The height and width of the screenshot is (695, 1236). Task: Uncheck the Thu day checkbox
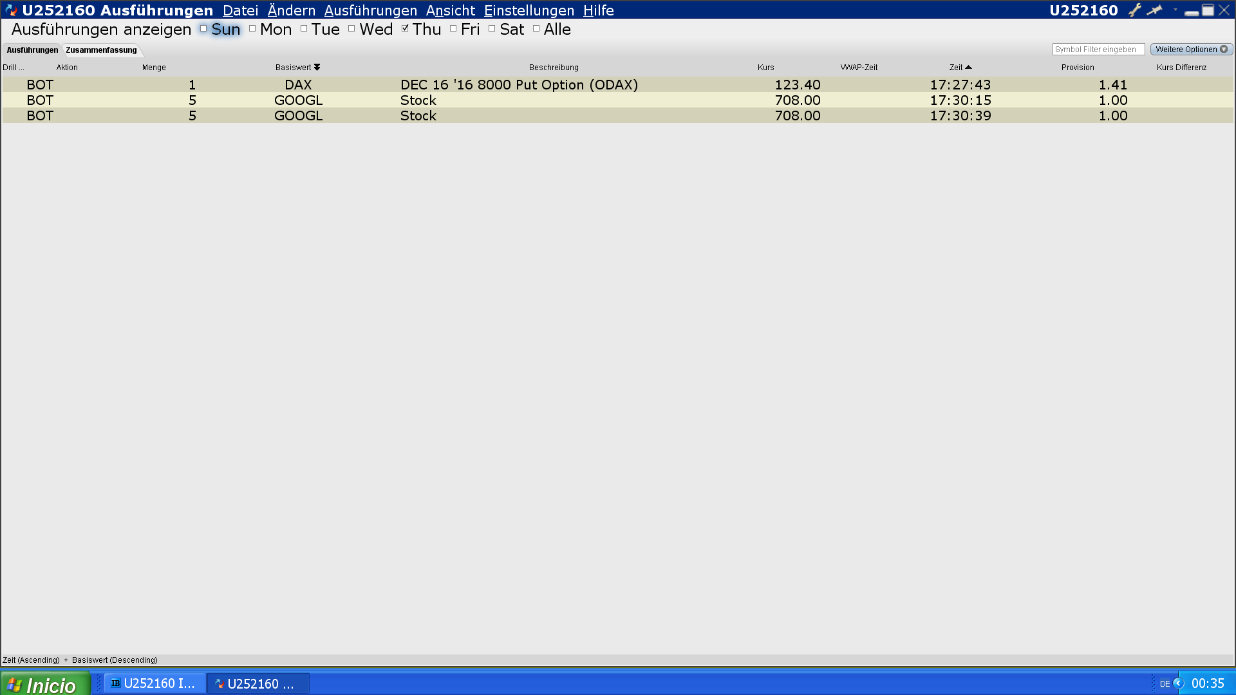405,29
